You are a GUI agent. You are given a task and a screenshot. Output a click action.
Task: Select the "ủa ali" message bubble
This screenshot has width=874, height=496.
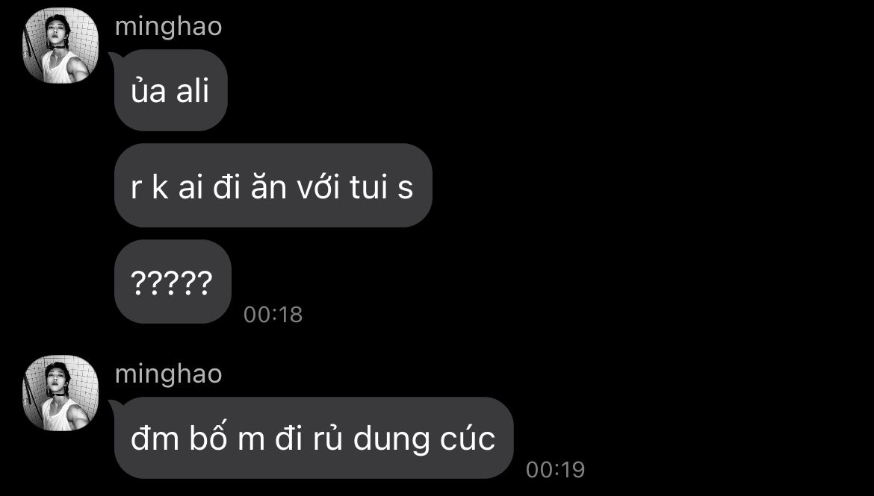coord(170,90)
